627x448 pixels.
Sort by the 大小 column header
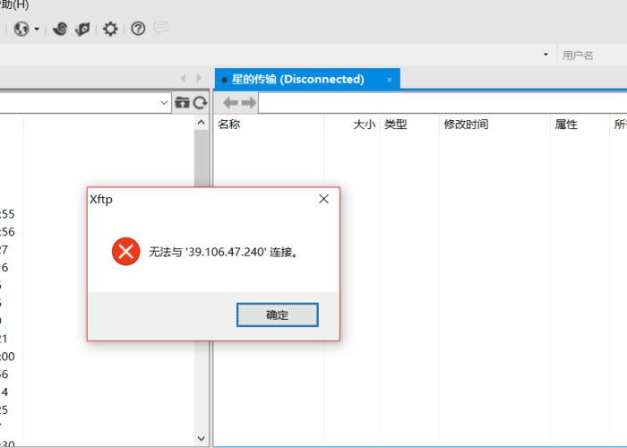(x=352, y=125)
